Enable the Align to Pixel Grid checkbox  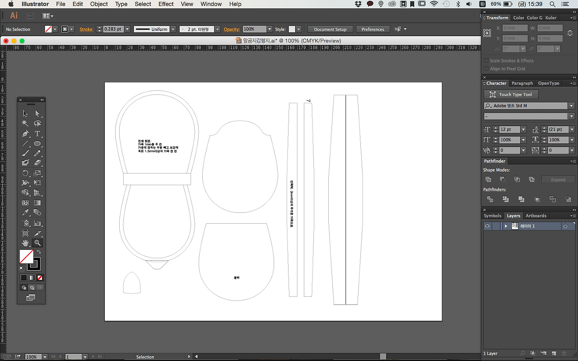[486, 69]
